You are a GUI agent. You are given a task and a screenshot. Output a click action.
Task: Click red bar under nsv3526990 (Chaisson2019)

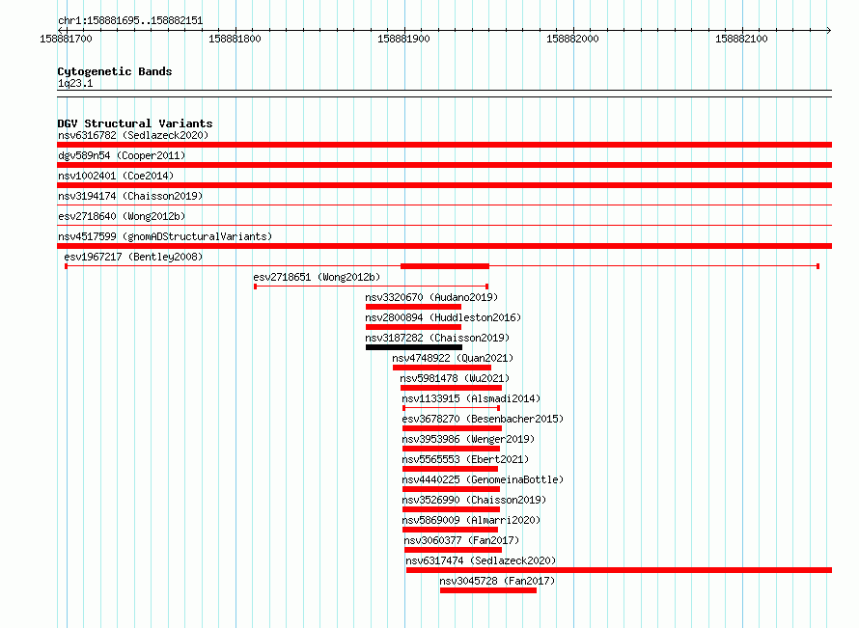[x=451, y=509]
